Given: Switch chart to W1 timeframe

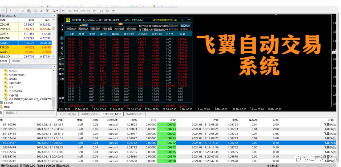Looking at the screenshot, I should click(107, 11).
